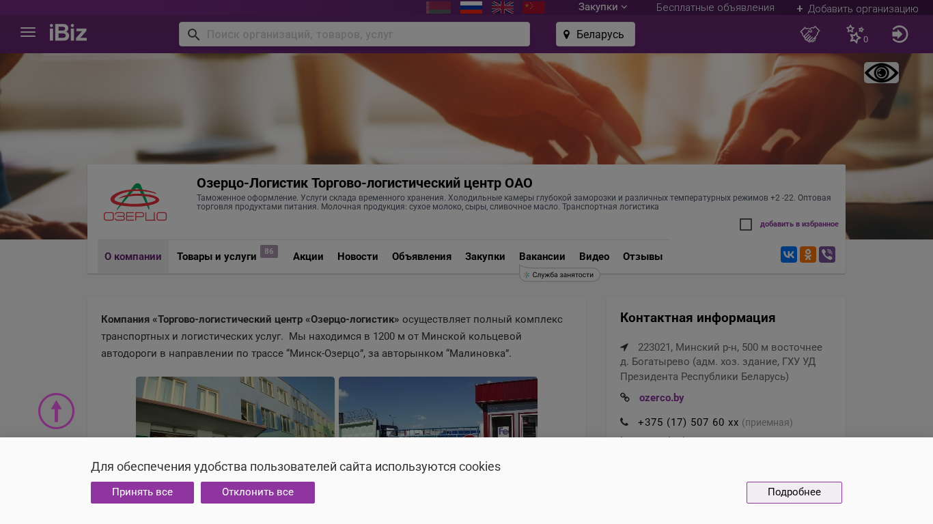Open the Беларусь region selector
Screen dimensions: 933x524
(596, 34)
